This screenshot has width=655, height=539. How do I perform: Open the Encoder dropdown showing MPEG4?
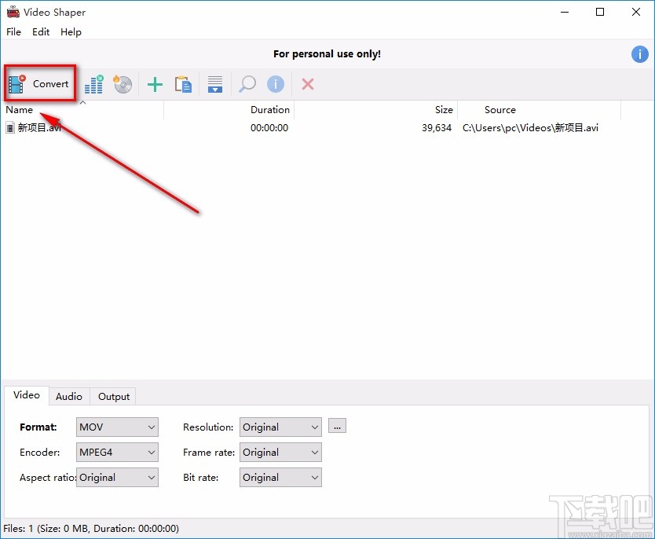pos(117,452)
